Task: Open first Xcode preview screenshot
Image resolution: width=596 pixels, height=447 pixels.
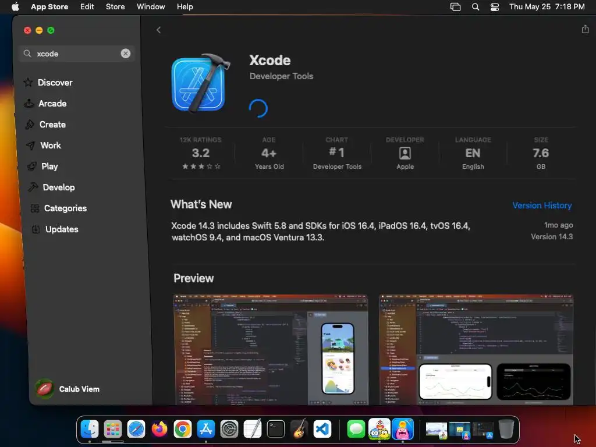Action: [x=271, y=350]
